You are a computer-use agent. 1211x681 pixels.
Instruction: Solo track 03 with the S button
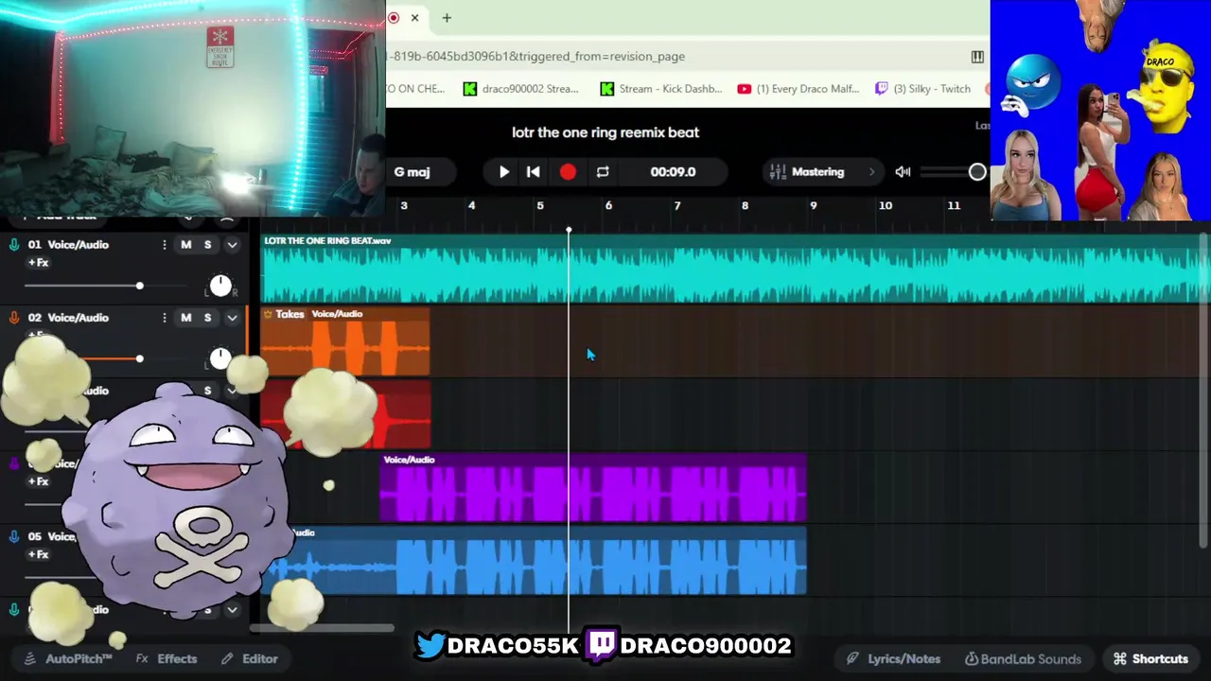coord(208,391)
